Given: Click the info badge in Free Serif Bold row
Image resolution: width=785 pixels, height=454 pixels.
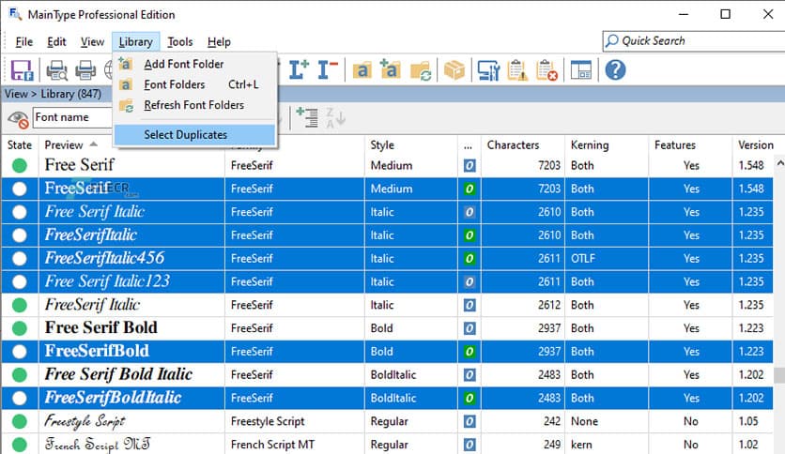Looking at the screenshot, I should (x=469, y=328).
